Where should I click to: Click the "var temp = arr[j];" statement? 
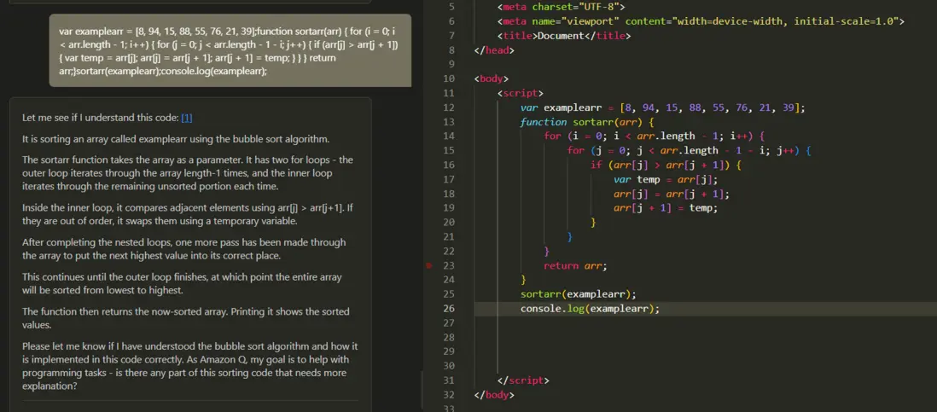(666, 179)
